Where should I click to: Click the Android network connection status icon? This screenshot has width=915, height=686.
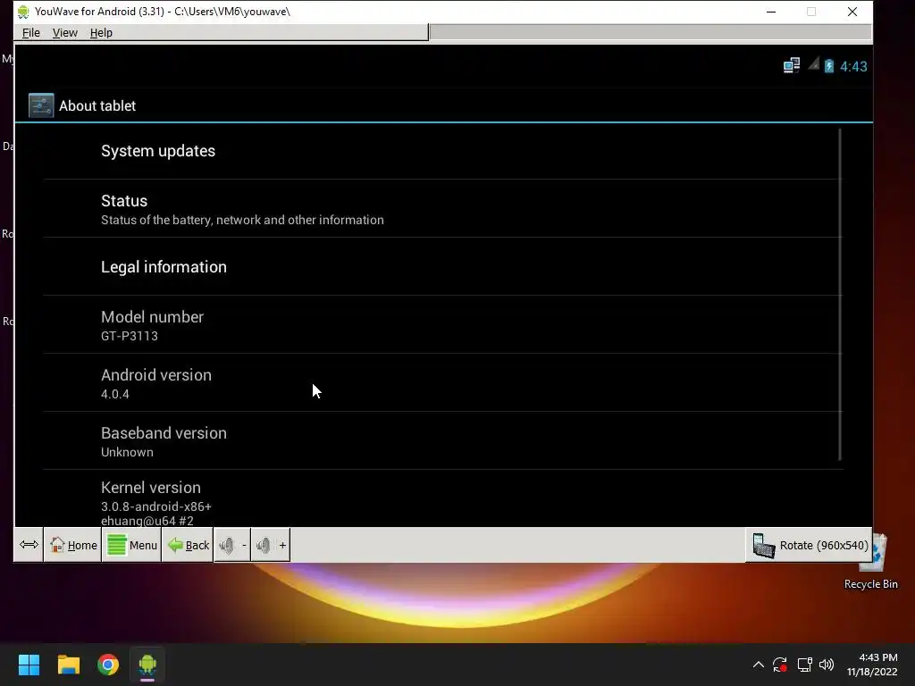792,65
